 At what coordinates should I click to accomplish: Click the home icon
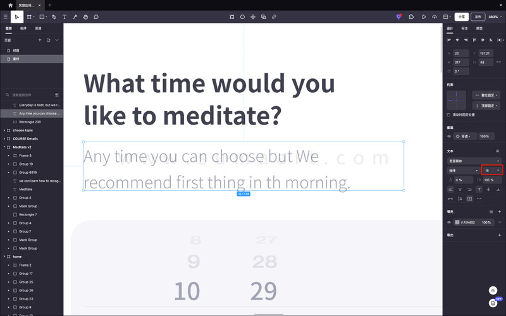pos(10,5)
